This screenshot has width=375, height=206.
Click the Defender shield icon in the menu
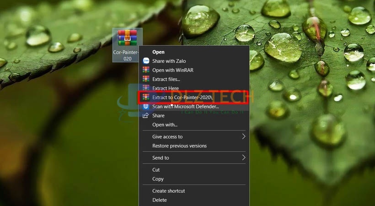pos(146,106)
